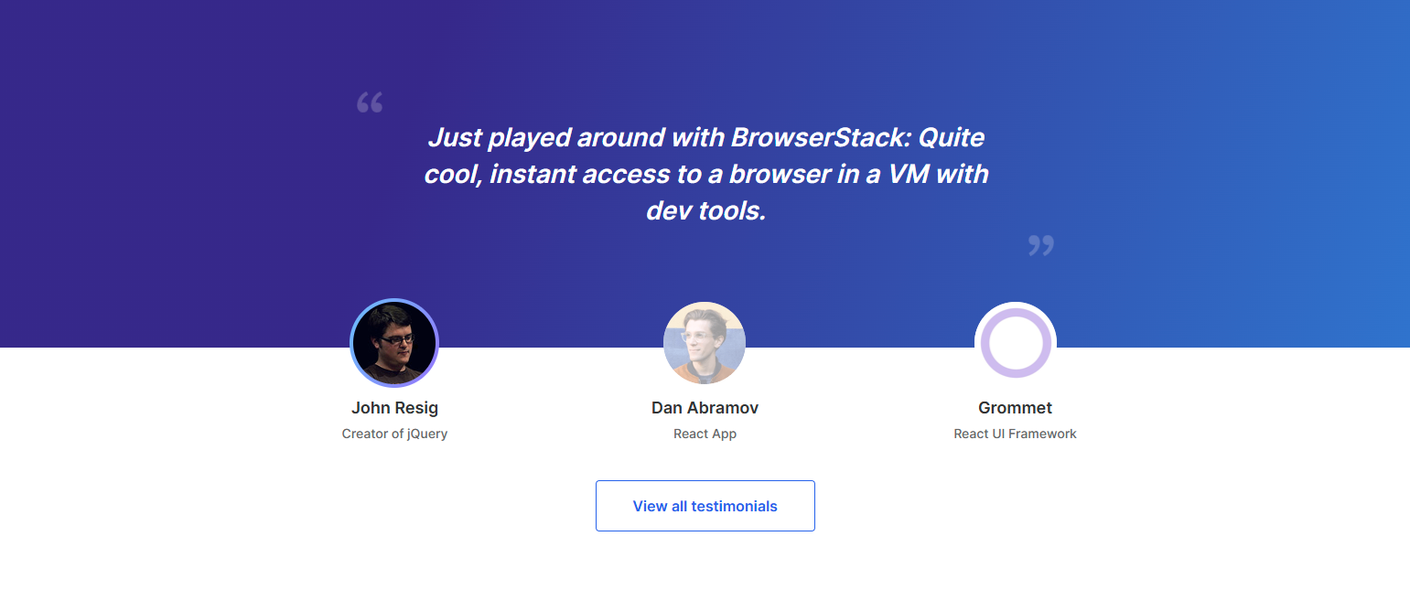Select the "Dan Abramov" name text
This screenshot has height=590, width=1410.
click(x=705, y=408)
